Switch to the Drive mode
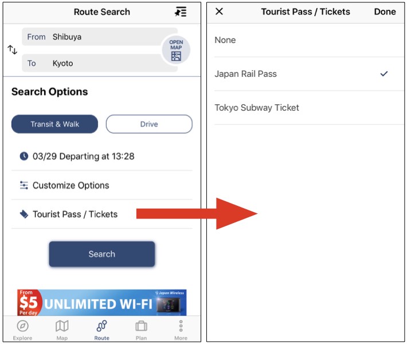407x344 pixels. pyautogui.click(x=149, y=124)
